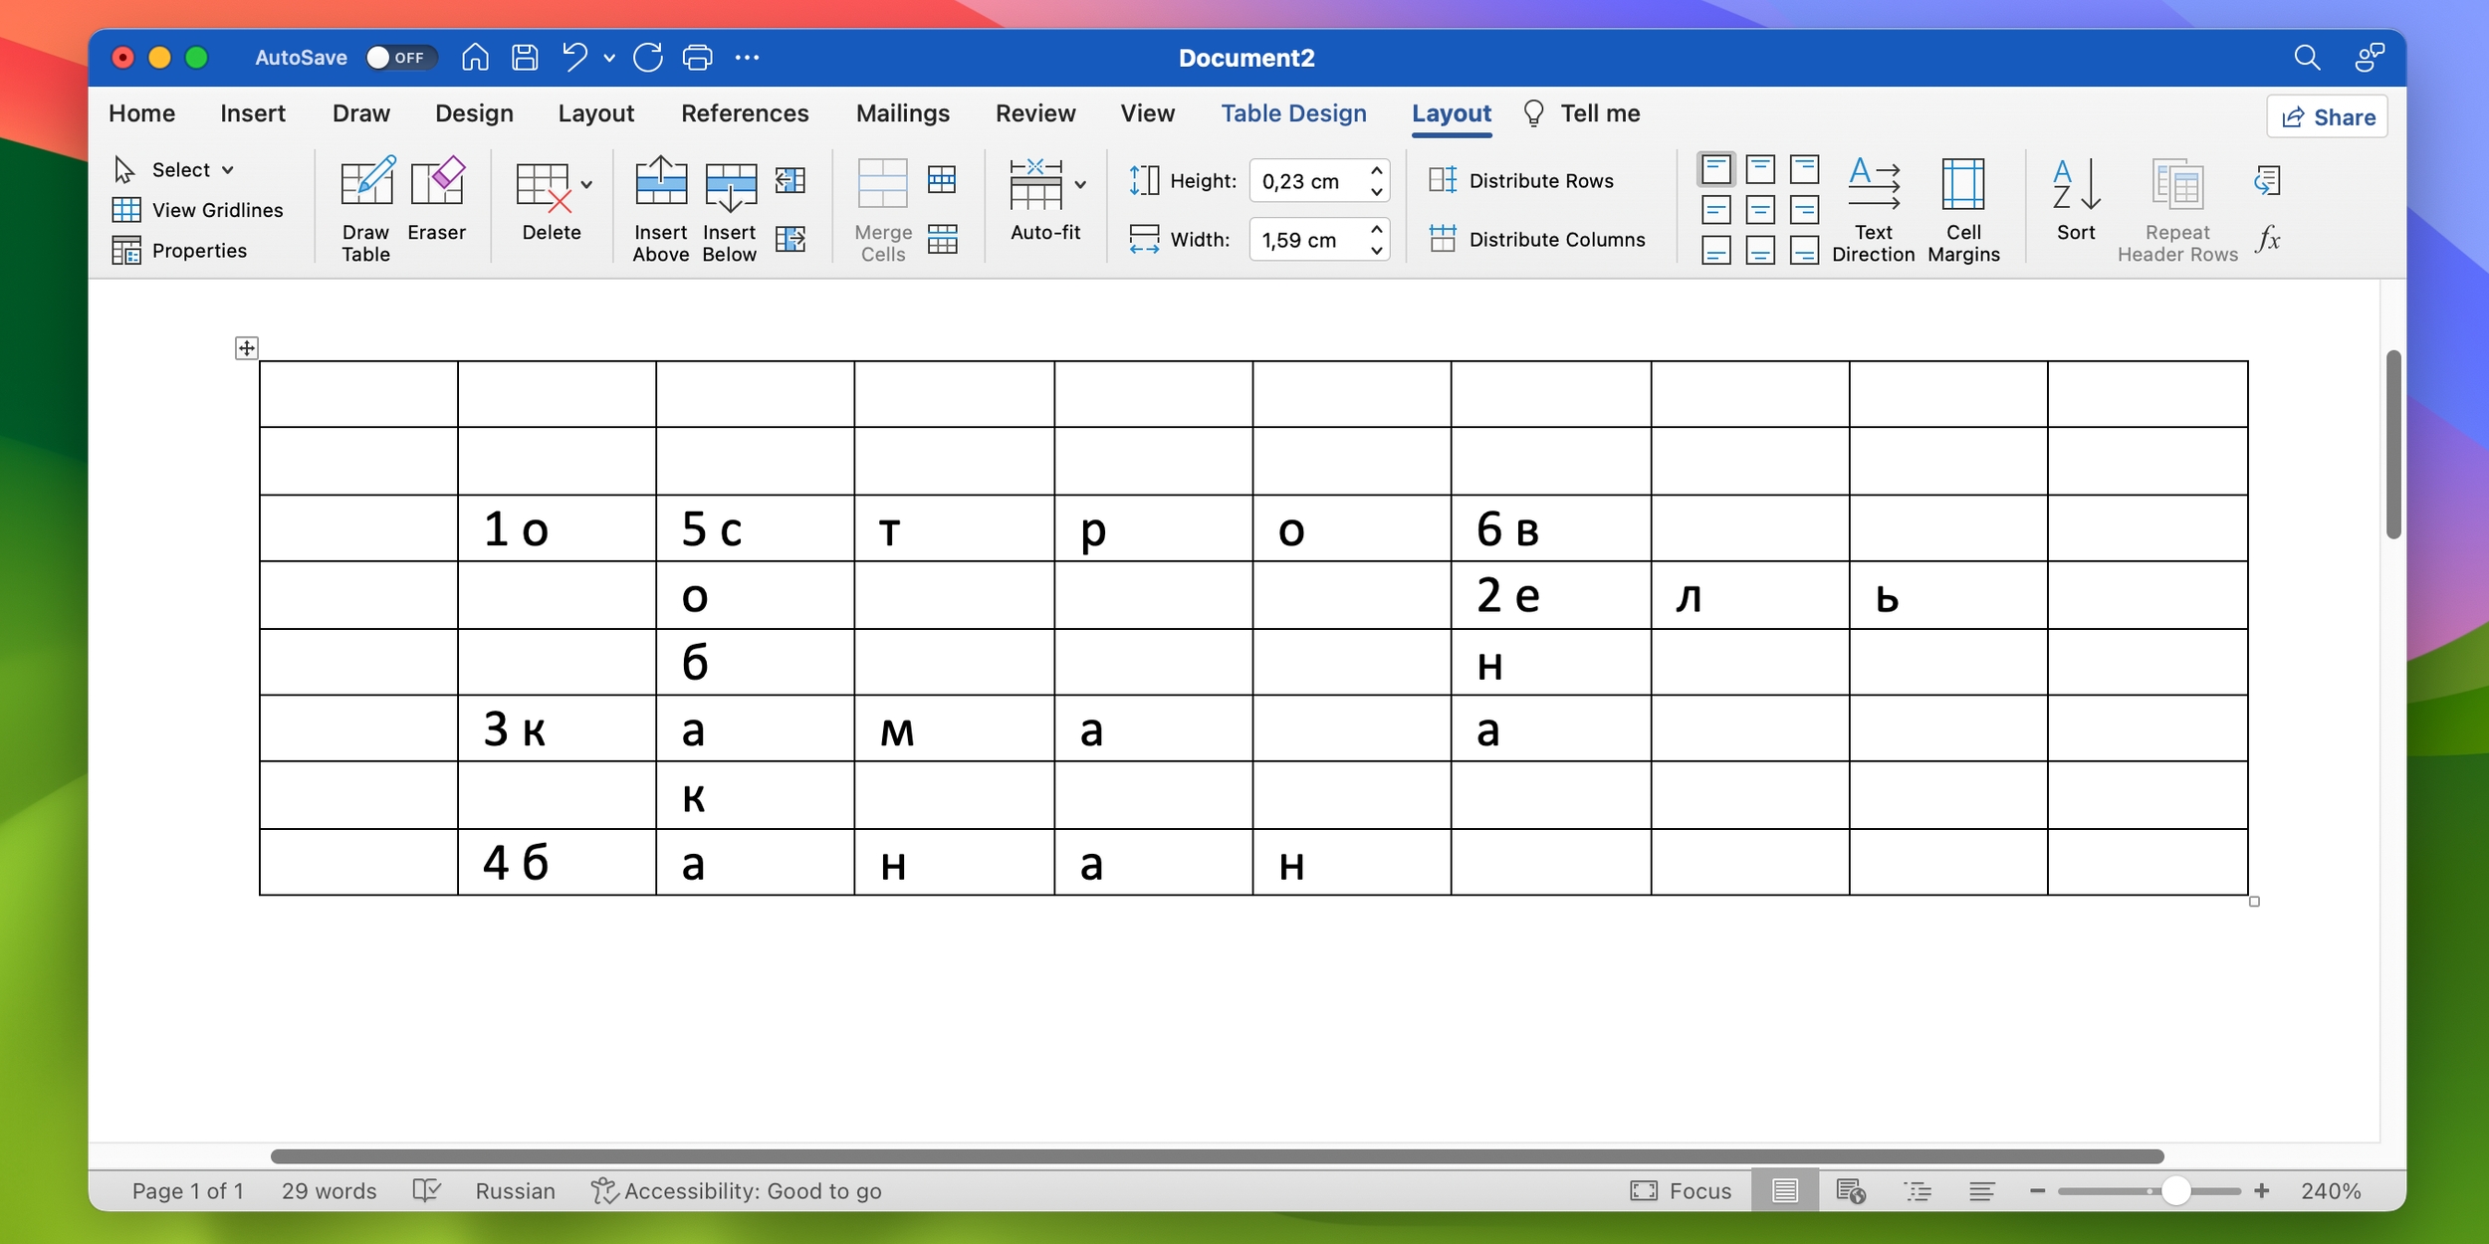Screen dimensions: 2489x1244
Task: Open the Layout ribbon tab
Action: [595, 112]
